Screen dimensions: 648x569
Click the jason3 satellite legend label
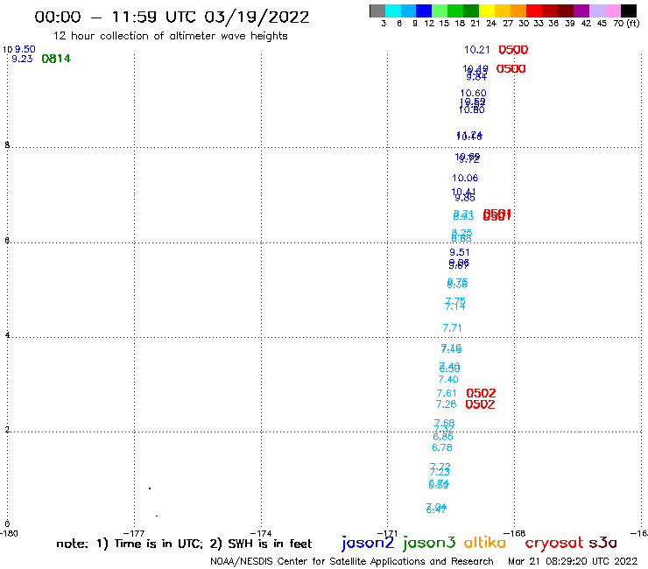point(429,543)
